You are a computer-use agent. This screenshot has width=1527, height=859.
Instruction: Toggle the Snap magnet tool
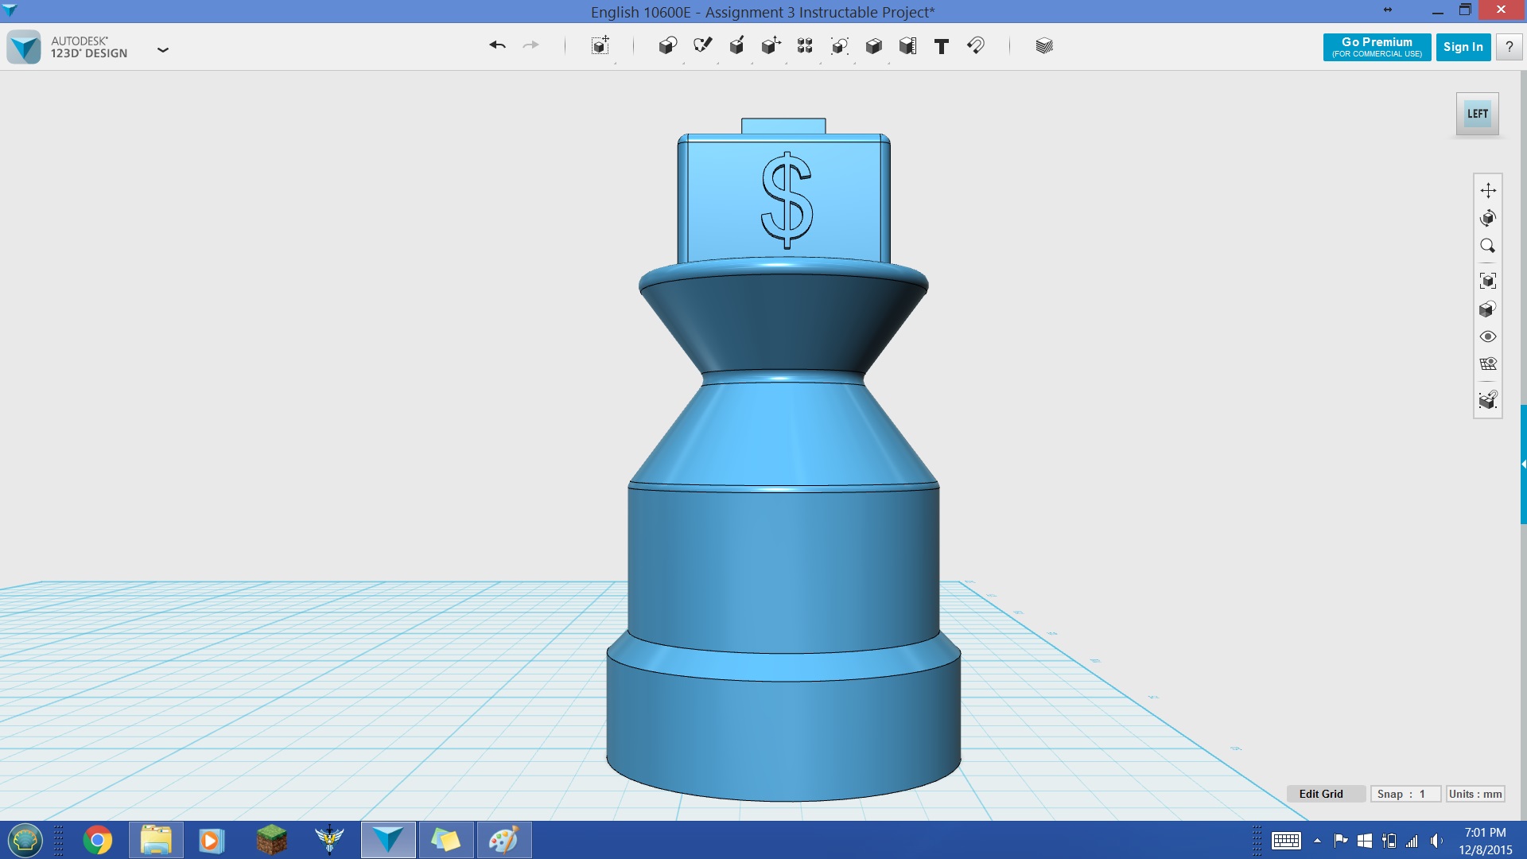976,45
